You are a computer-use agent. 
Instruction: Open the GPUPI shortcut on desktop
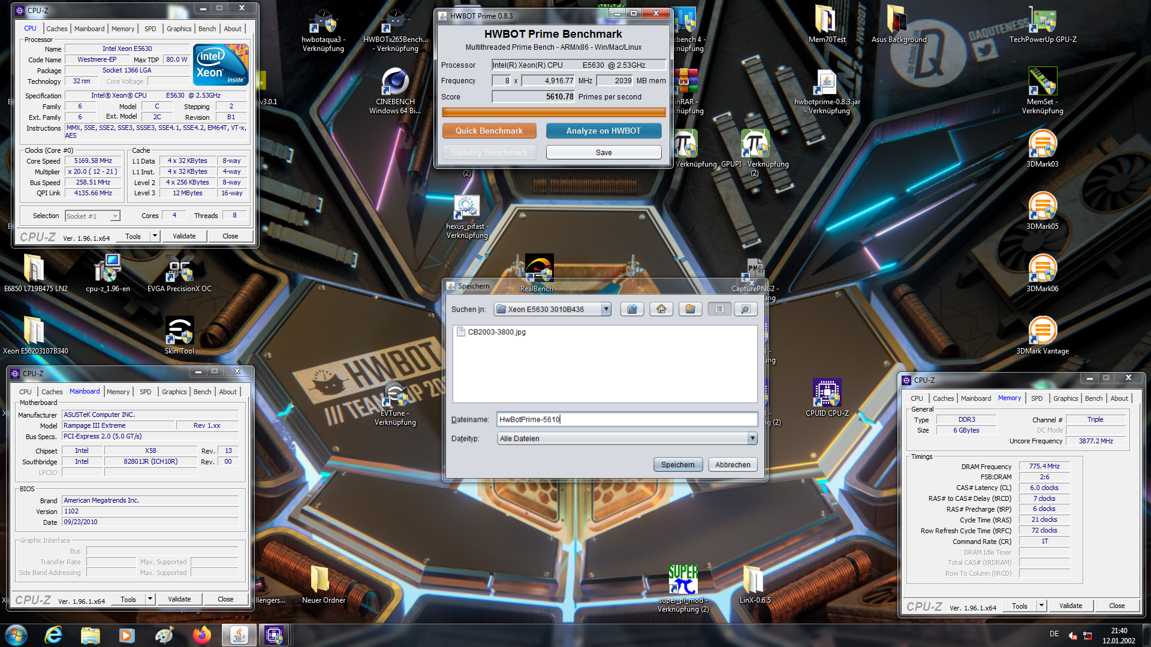coord(755,153)
